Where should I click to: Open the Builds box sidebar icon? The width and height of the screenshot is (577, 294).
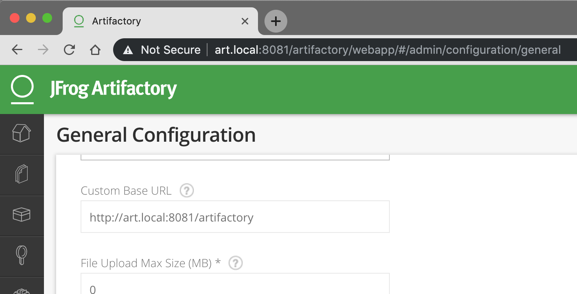[22, 215]
